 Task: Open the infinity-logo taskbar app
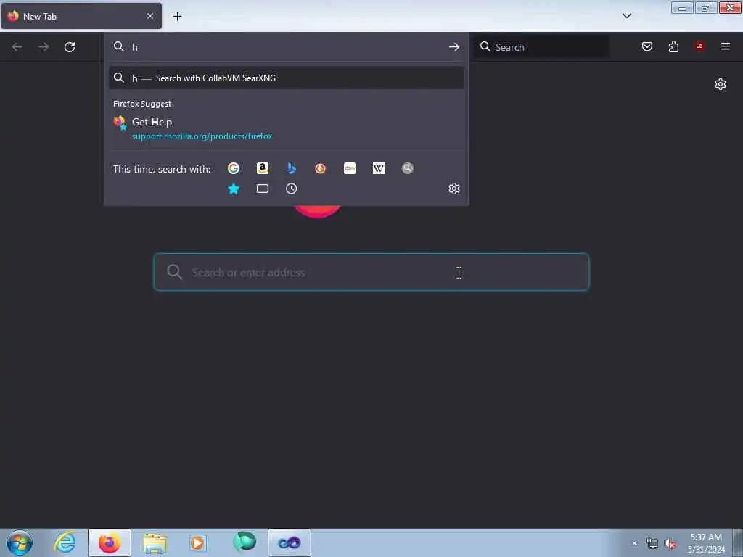[289, 542]
